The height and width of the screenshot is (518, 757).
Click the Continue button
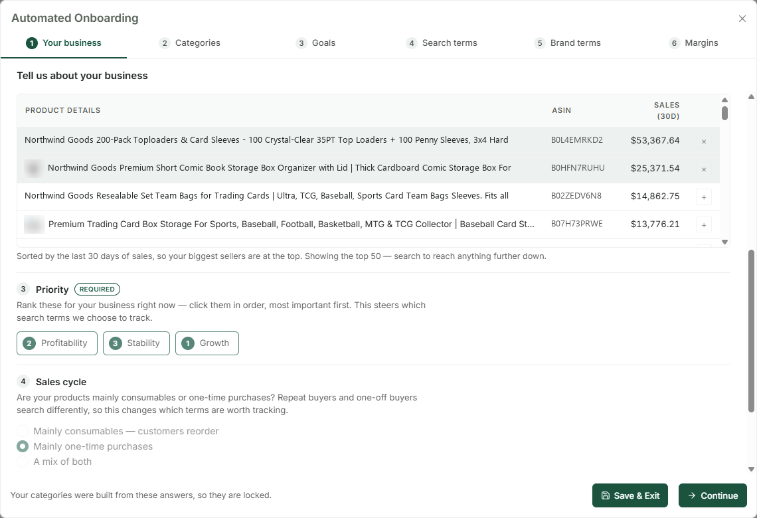(713, 495)
